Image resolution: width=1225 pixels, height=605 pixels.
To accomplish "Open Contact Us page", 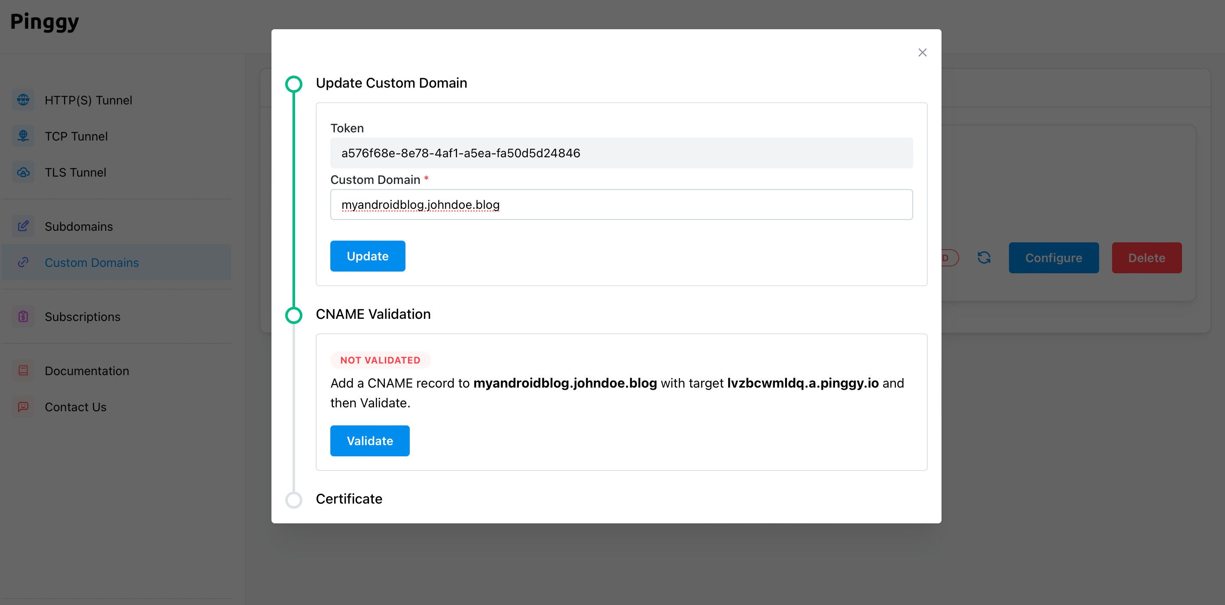I will 116,407.
